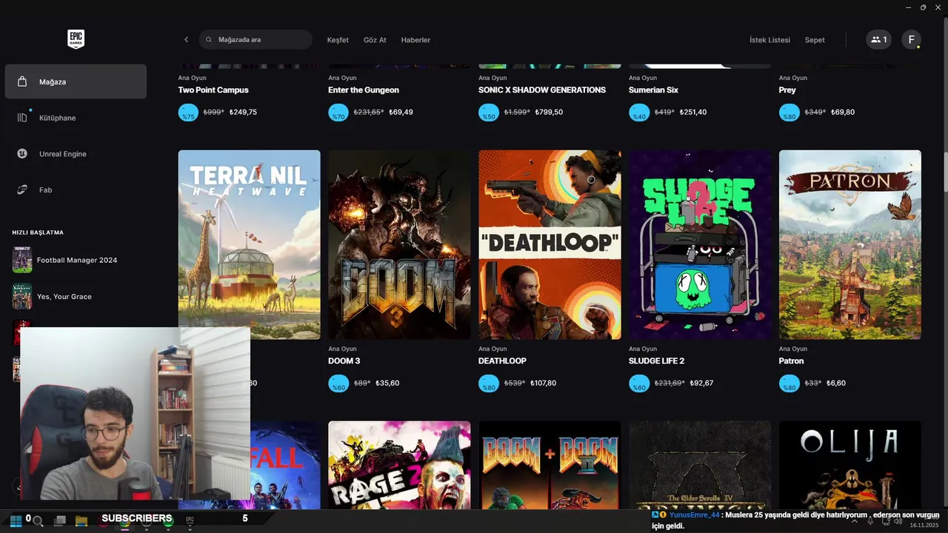
Task: Click the %60 discount badge for DOOM 3
Action: [x=338, y=383]
